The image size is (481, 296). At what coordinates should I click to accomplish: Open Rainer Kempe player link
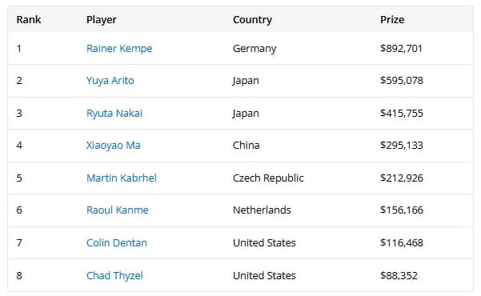(119, 49)
